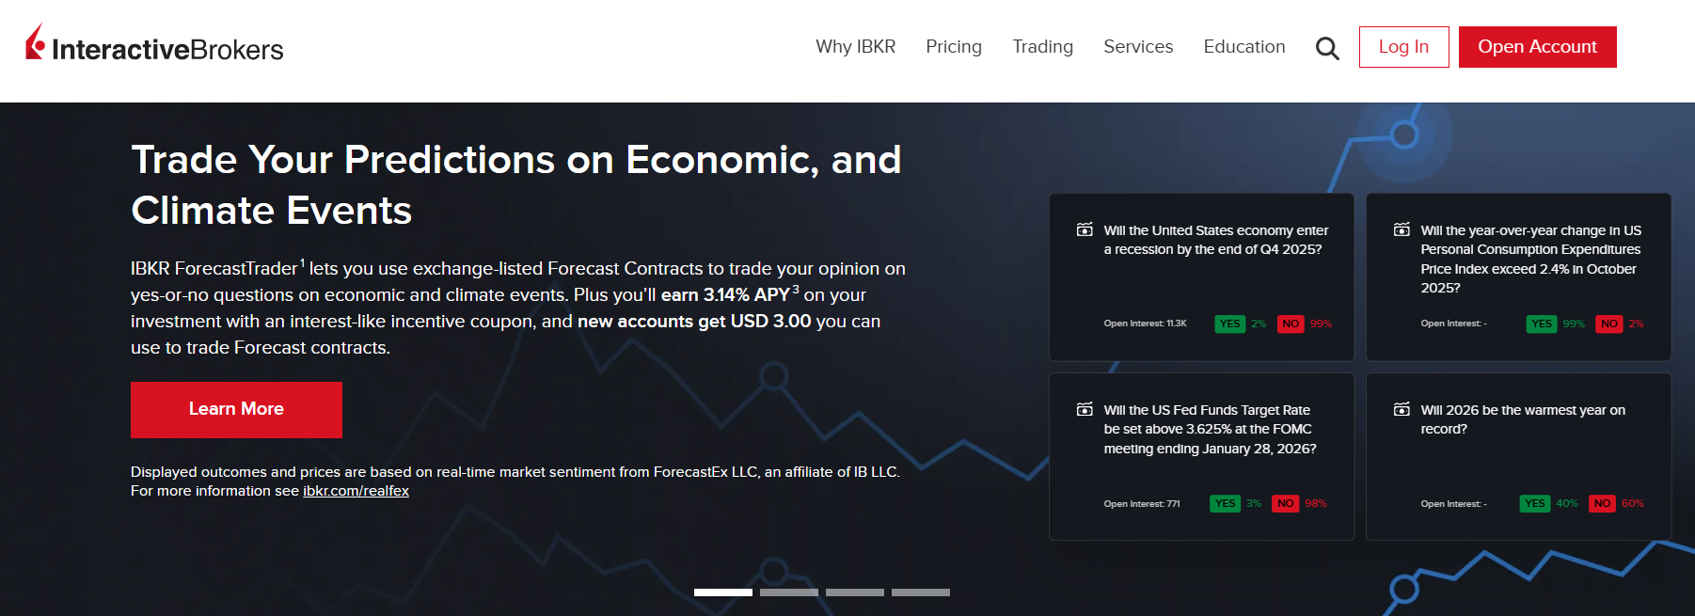Go to the first carousel slide indicator
Viewport: 1695px width, 616px height.
(x=723, y=592)
